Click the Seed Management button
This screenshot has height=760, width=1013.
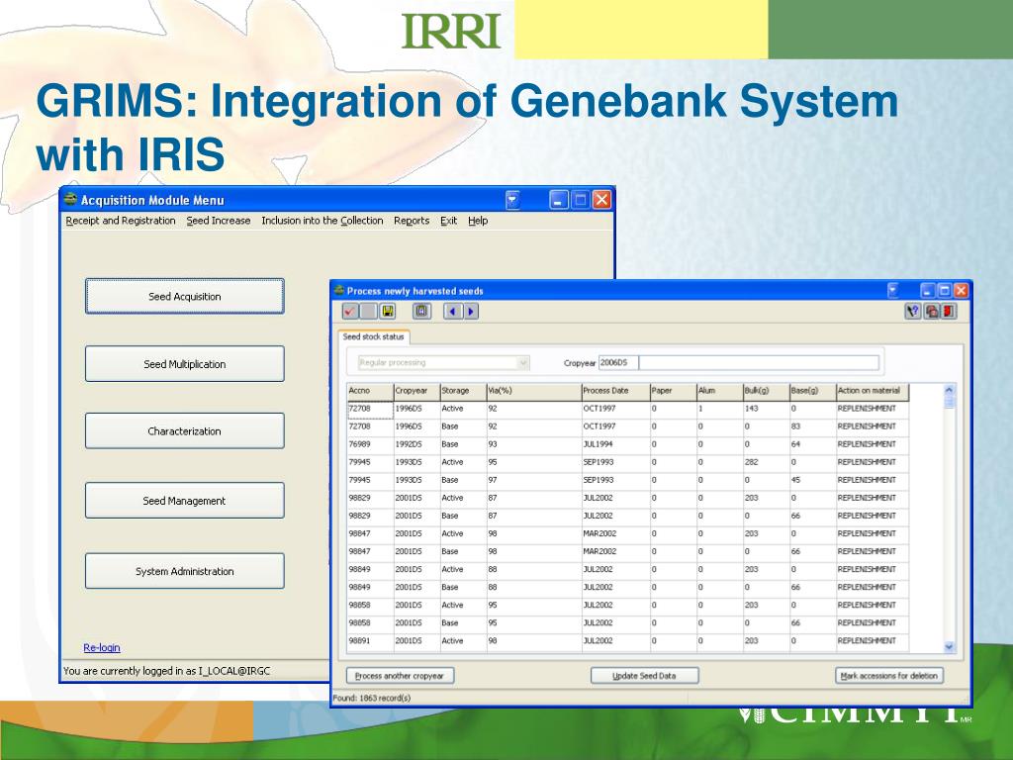click(185, 500)
